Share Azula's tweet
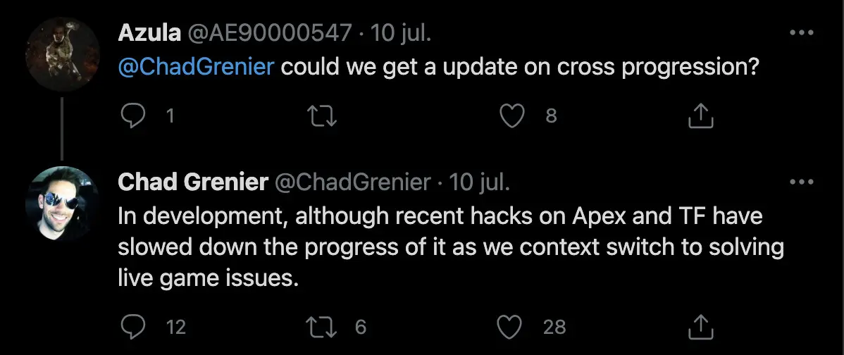Screen dimensions: 844x355 click(x=701, y=116)
